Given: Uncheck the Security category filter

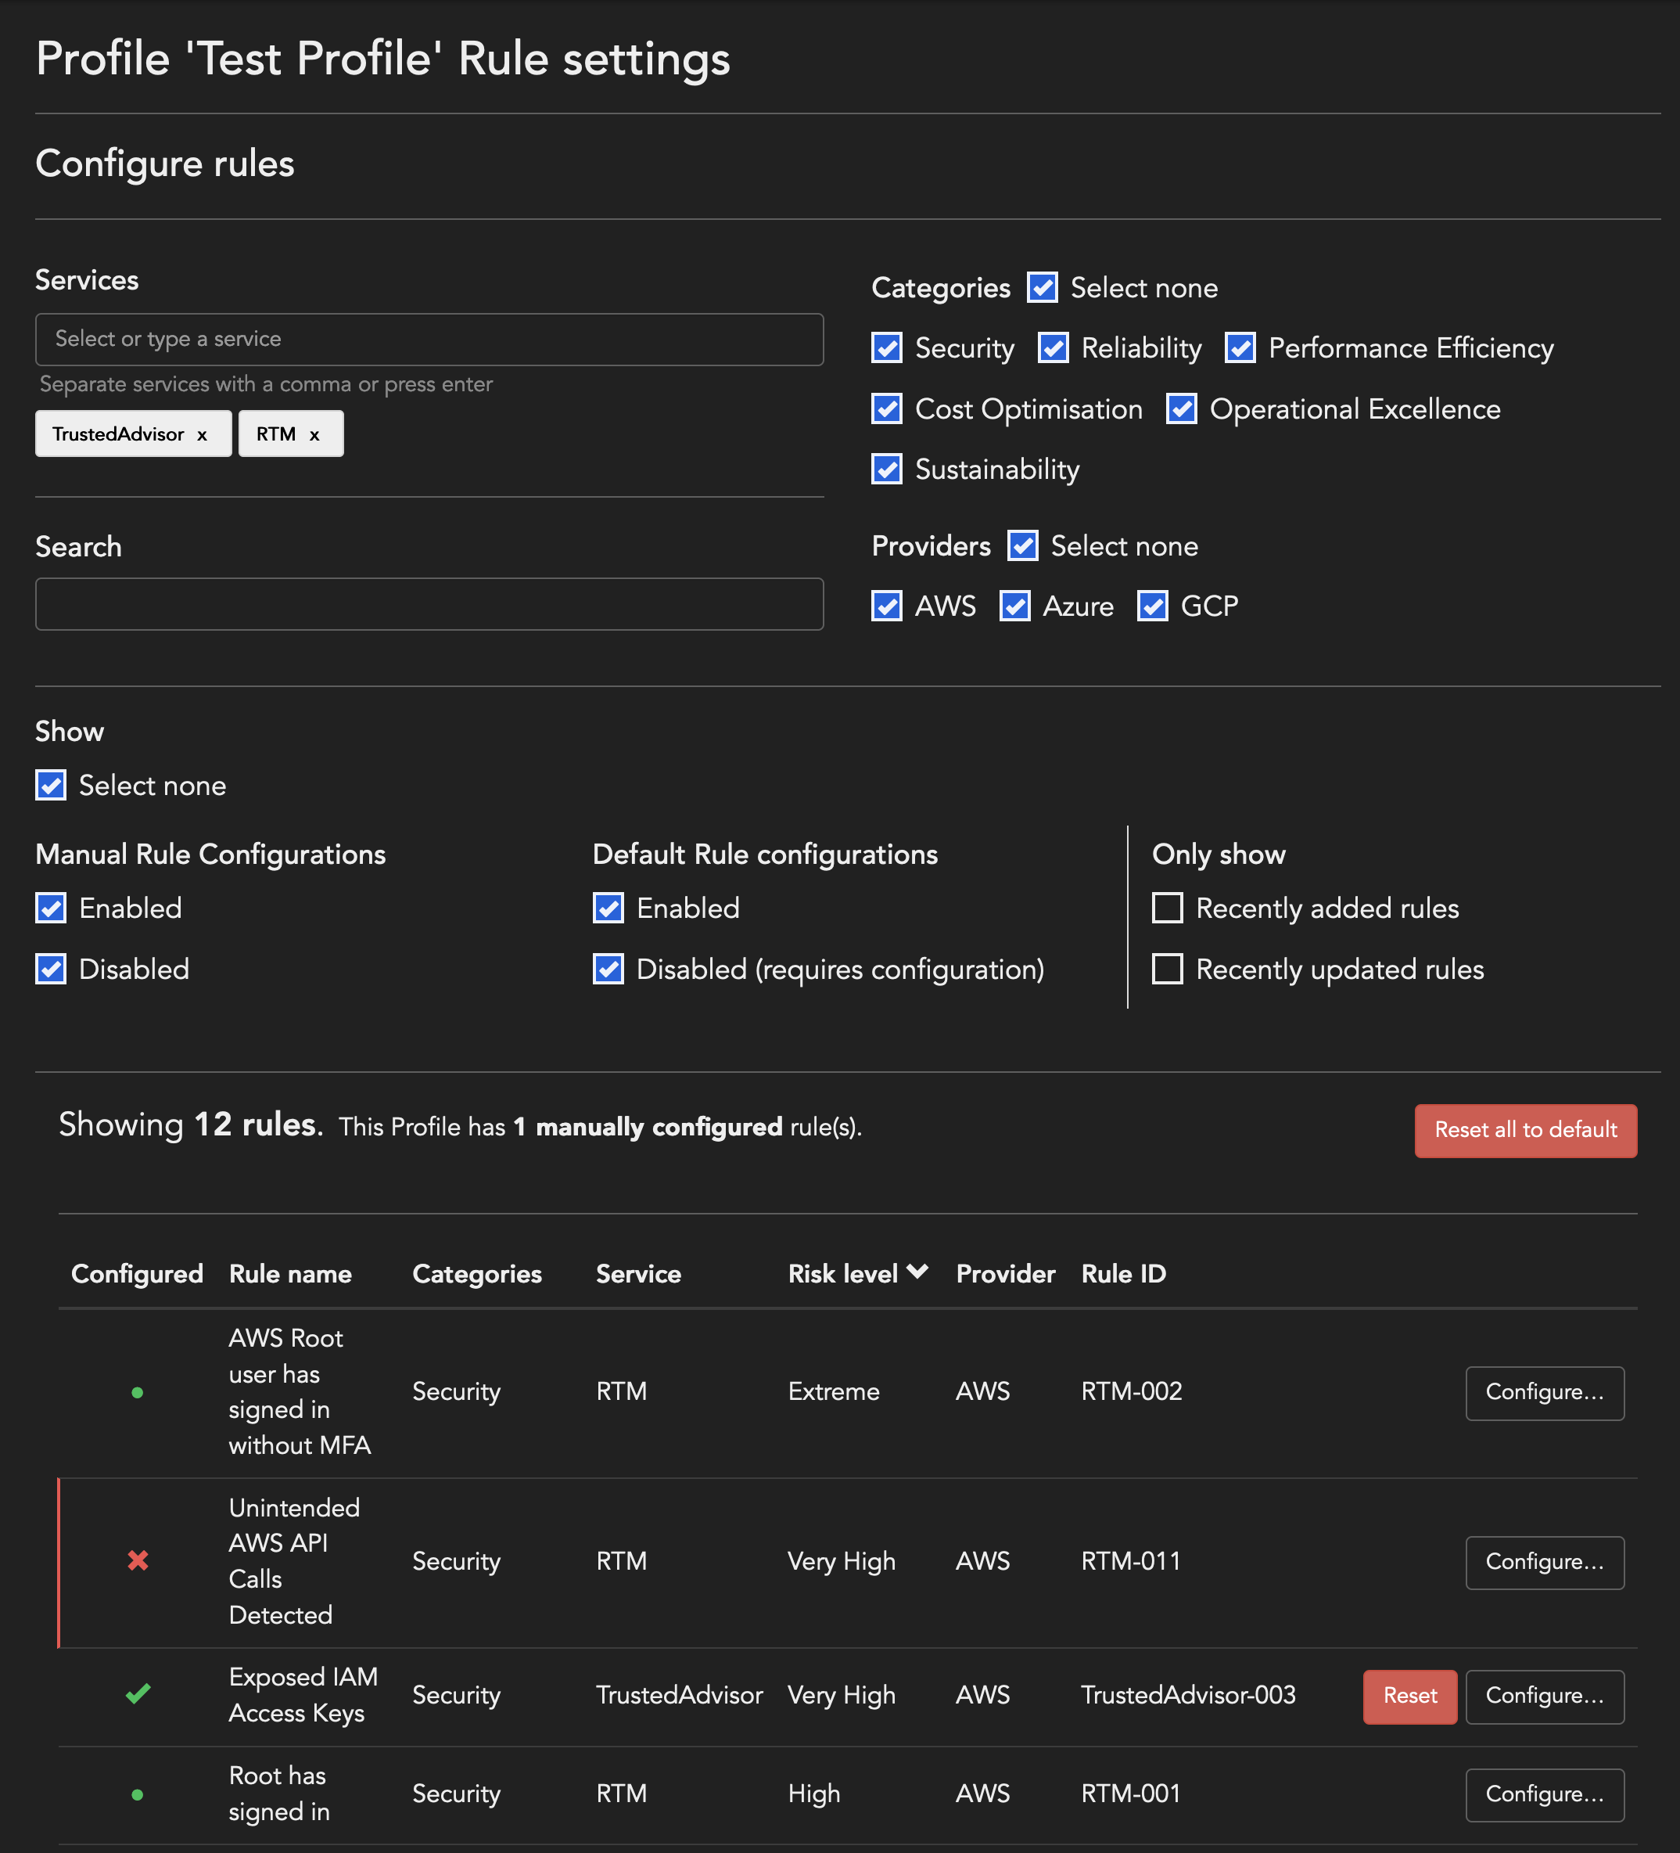Looking at the screenshot, I should 886,348.
